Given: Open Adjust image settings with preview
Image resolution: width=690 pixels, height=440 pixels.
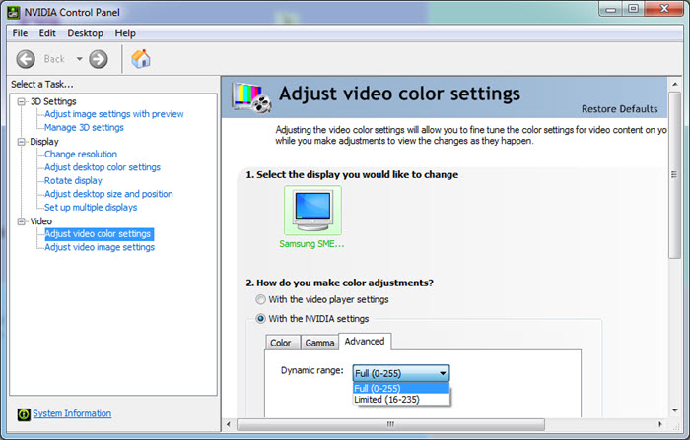Looking at the screenshot, I should (114, 114).
